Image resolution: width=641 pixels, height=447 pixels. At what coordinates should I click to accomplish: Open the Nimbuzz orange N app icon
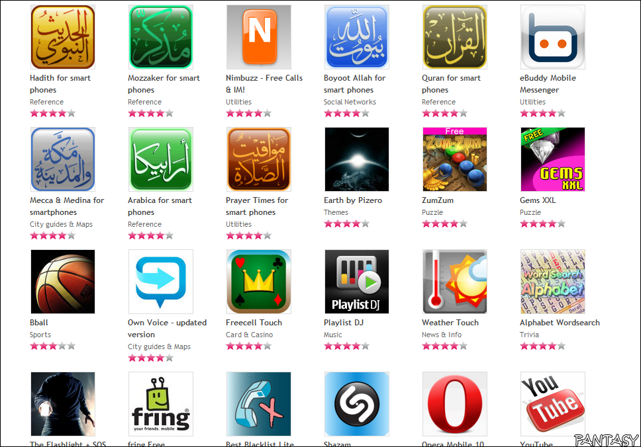(259, 37)
